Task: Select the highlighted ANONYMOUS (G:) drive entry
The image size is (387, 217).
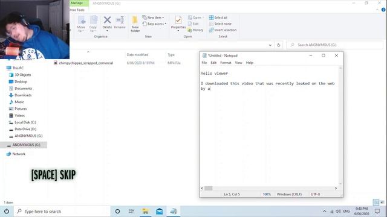Action: coord(24,145)
